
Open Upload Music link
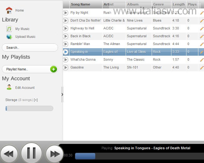click(x=25, y=37)
